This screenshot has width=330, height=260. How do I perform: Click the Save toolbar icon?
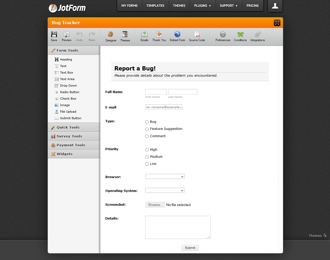click(54, 34)
